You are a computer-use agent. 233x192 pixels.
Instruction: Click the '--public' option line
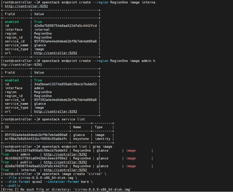13,186
